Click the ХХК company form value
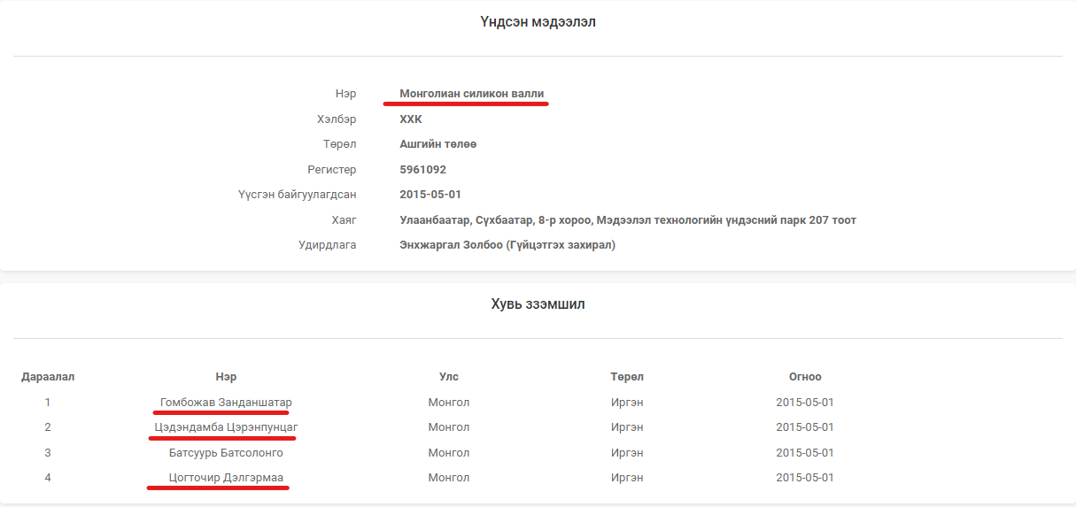1076x507 pixels. [x=411, y=119]
